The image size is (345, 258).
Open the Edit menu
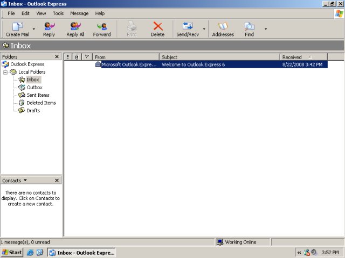coord(25,13)
